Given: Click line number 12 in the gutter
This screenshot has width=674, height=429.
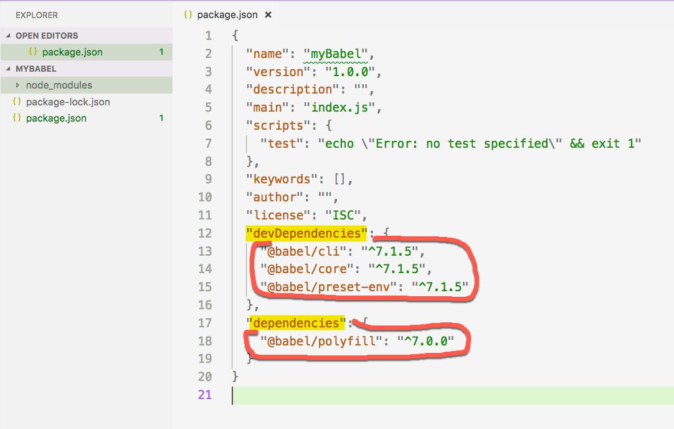Looking at the screenshot, I should pyautogui.click(x=205, y=233).
